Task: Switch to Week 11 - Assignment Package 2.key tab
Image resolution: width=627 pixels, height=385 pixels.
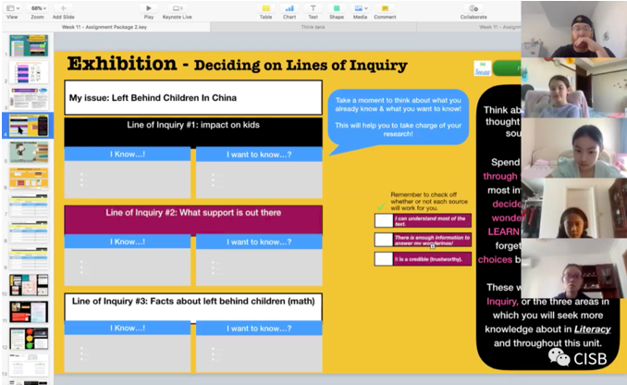Action: point(104,27)
